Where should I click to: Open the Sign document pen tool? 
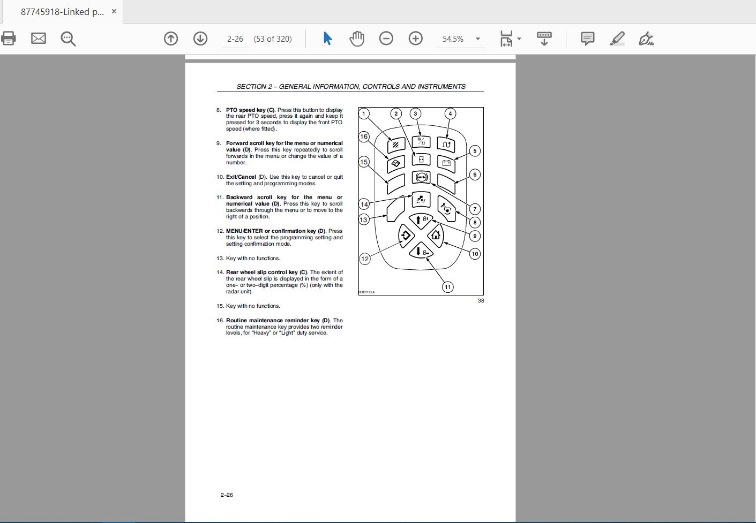tap(646, 39)
